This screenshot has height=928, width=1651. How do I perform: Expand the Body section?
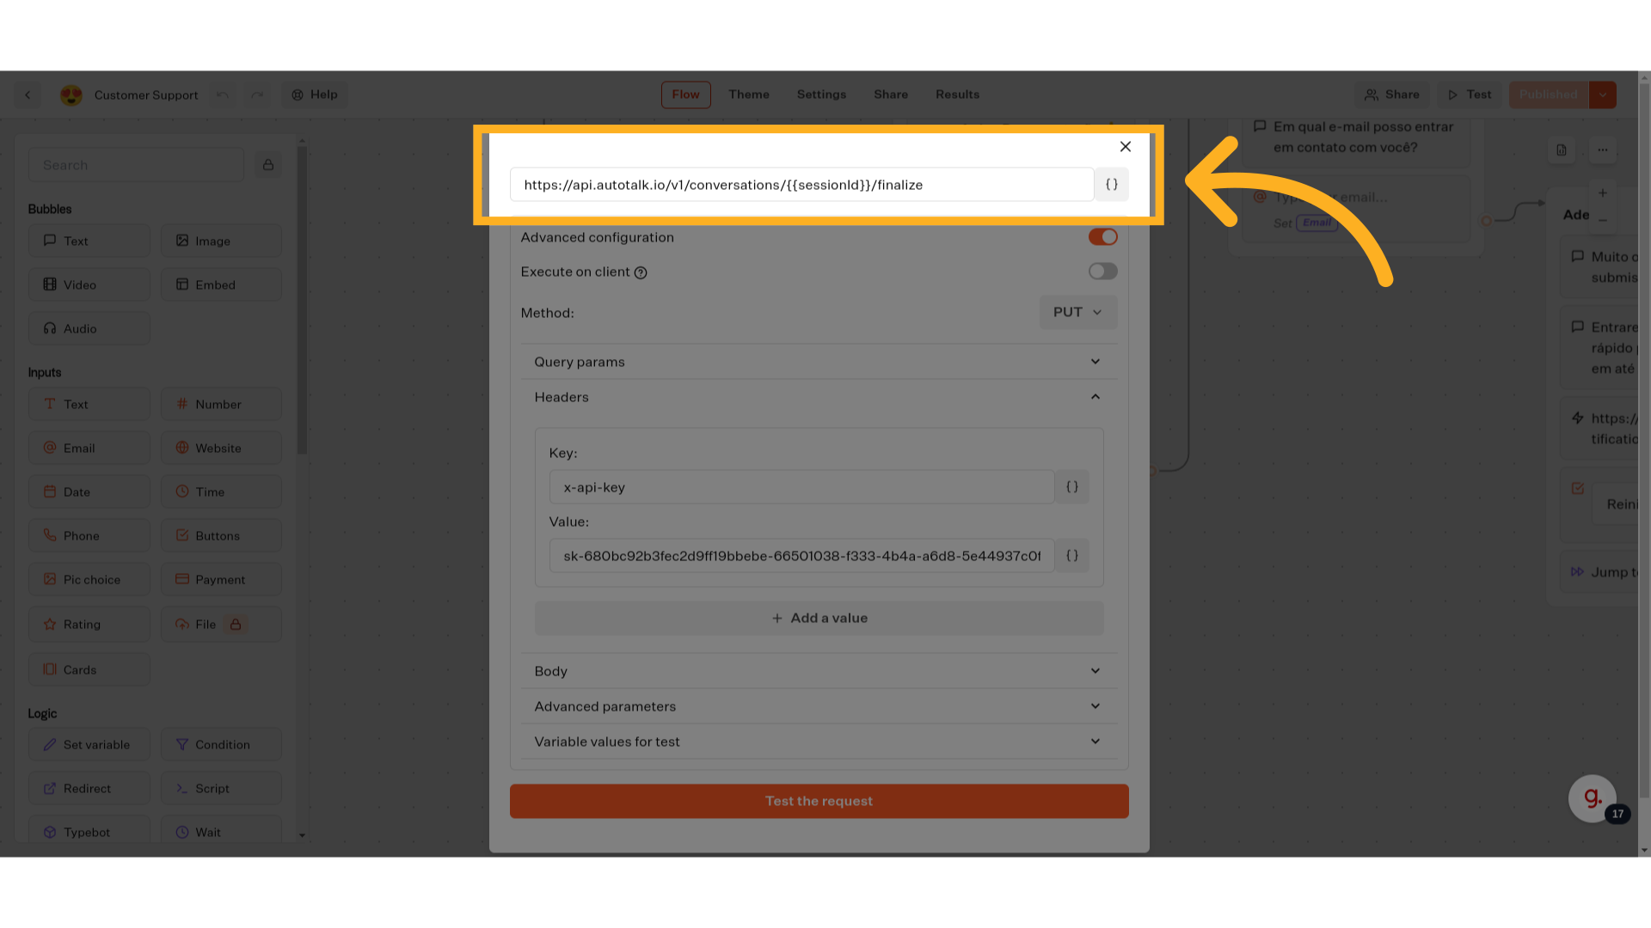tap(819, 671)
